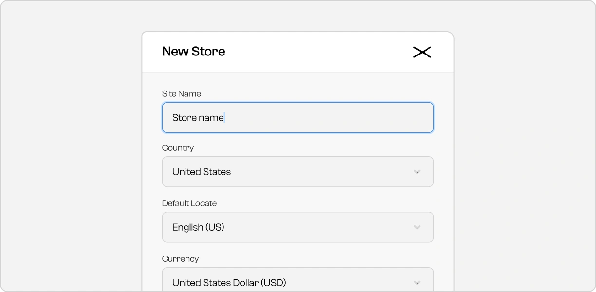596x292 pixels.
Task: Click the selected 'United States' value
Action: pyautogui.click(x=202, y=172)
